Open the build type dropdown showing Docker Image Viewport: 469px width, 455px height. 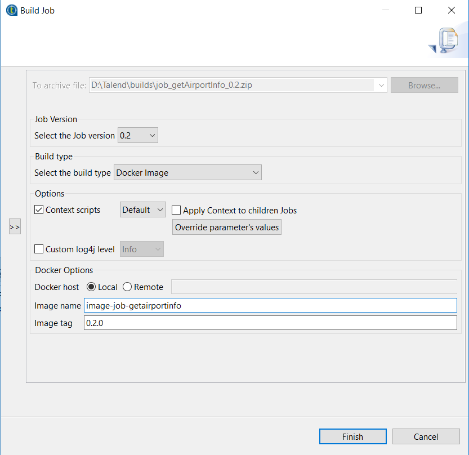188,173
